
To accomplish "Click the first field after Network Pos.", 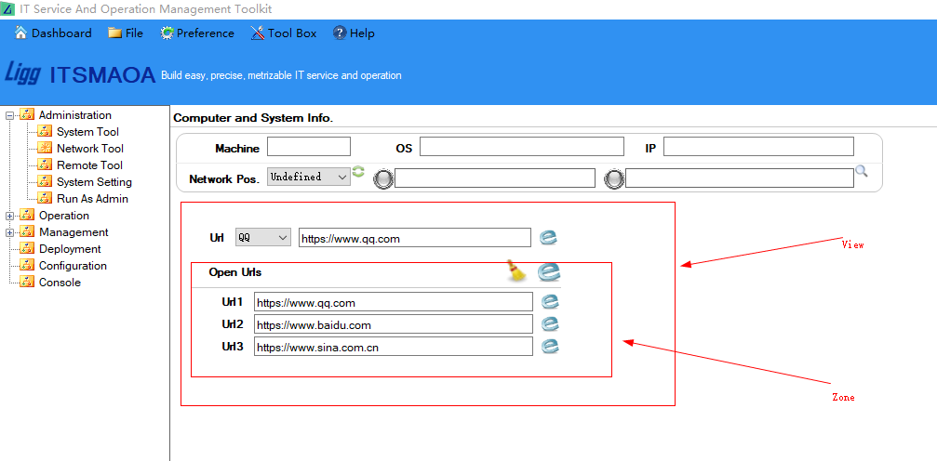I will click(495, 178).
